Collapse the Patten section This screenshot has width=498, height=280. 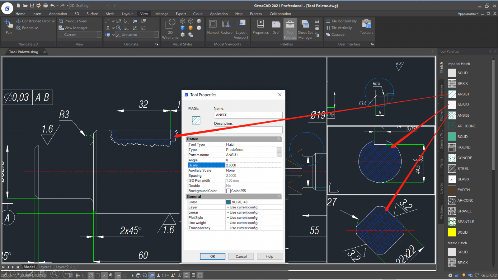(x=279, y=139)
